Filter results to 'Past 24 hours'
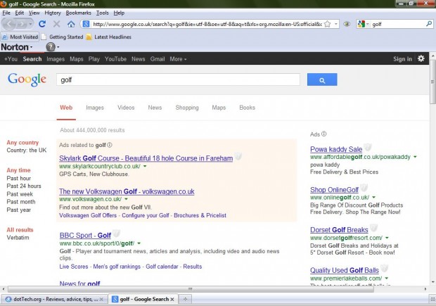Image resolution: width=436 pixels, height=306 pixels. tap(24, 186)
